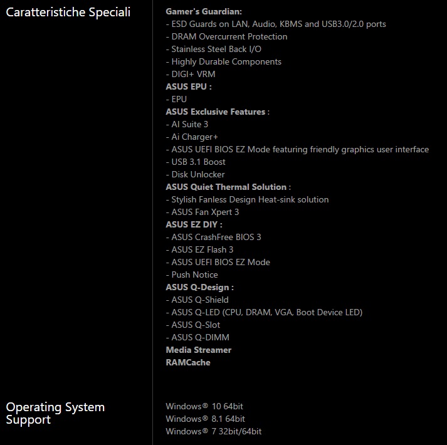Click the DIGI+ VRM feature line
This screenshot has height=445, width=447.
[191, 74]
